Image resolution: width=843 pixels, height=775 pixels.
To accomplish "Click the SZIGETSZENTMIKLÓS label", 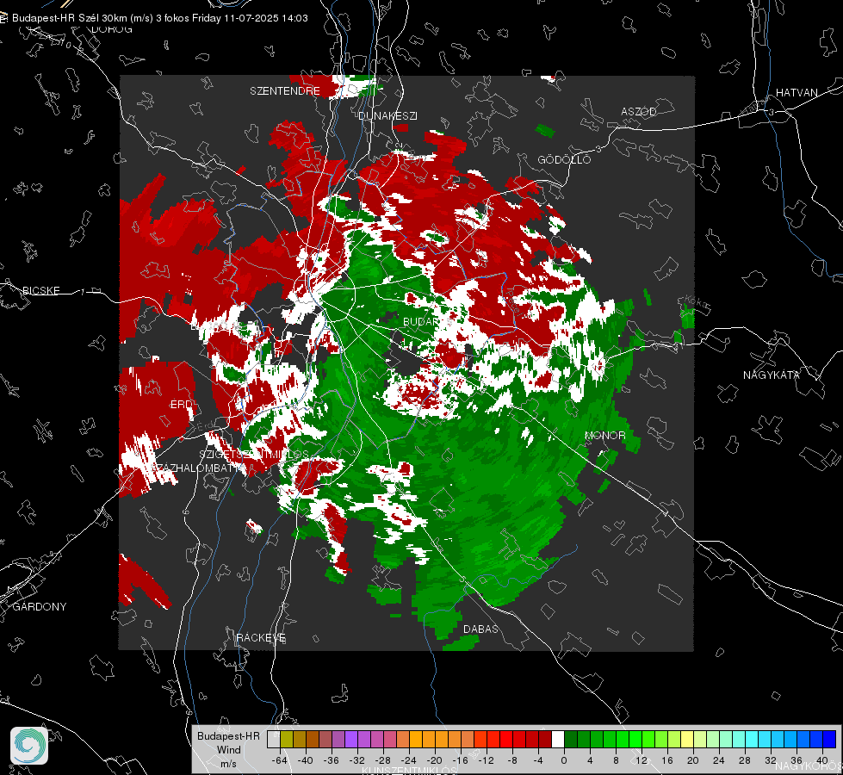I will point(254,454).
